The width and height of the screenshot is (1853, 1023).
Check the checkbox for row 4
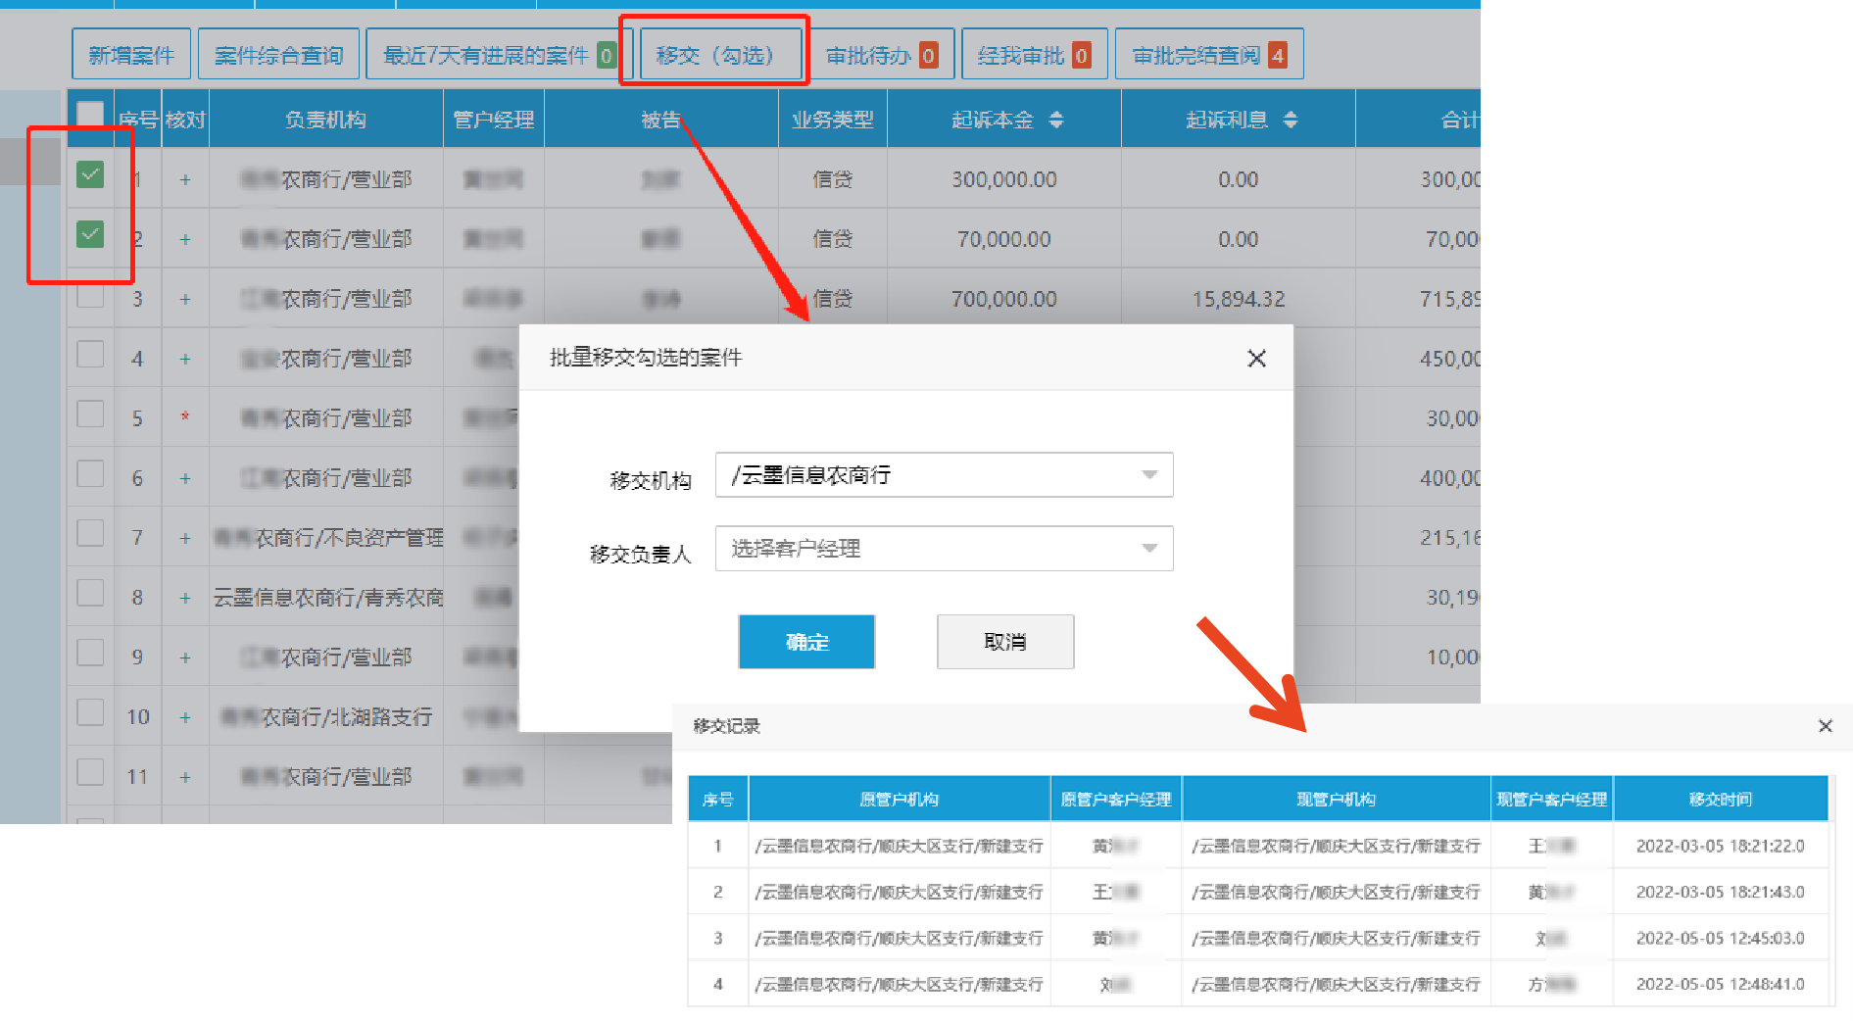(90, 355)
